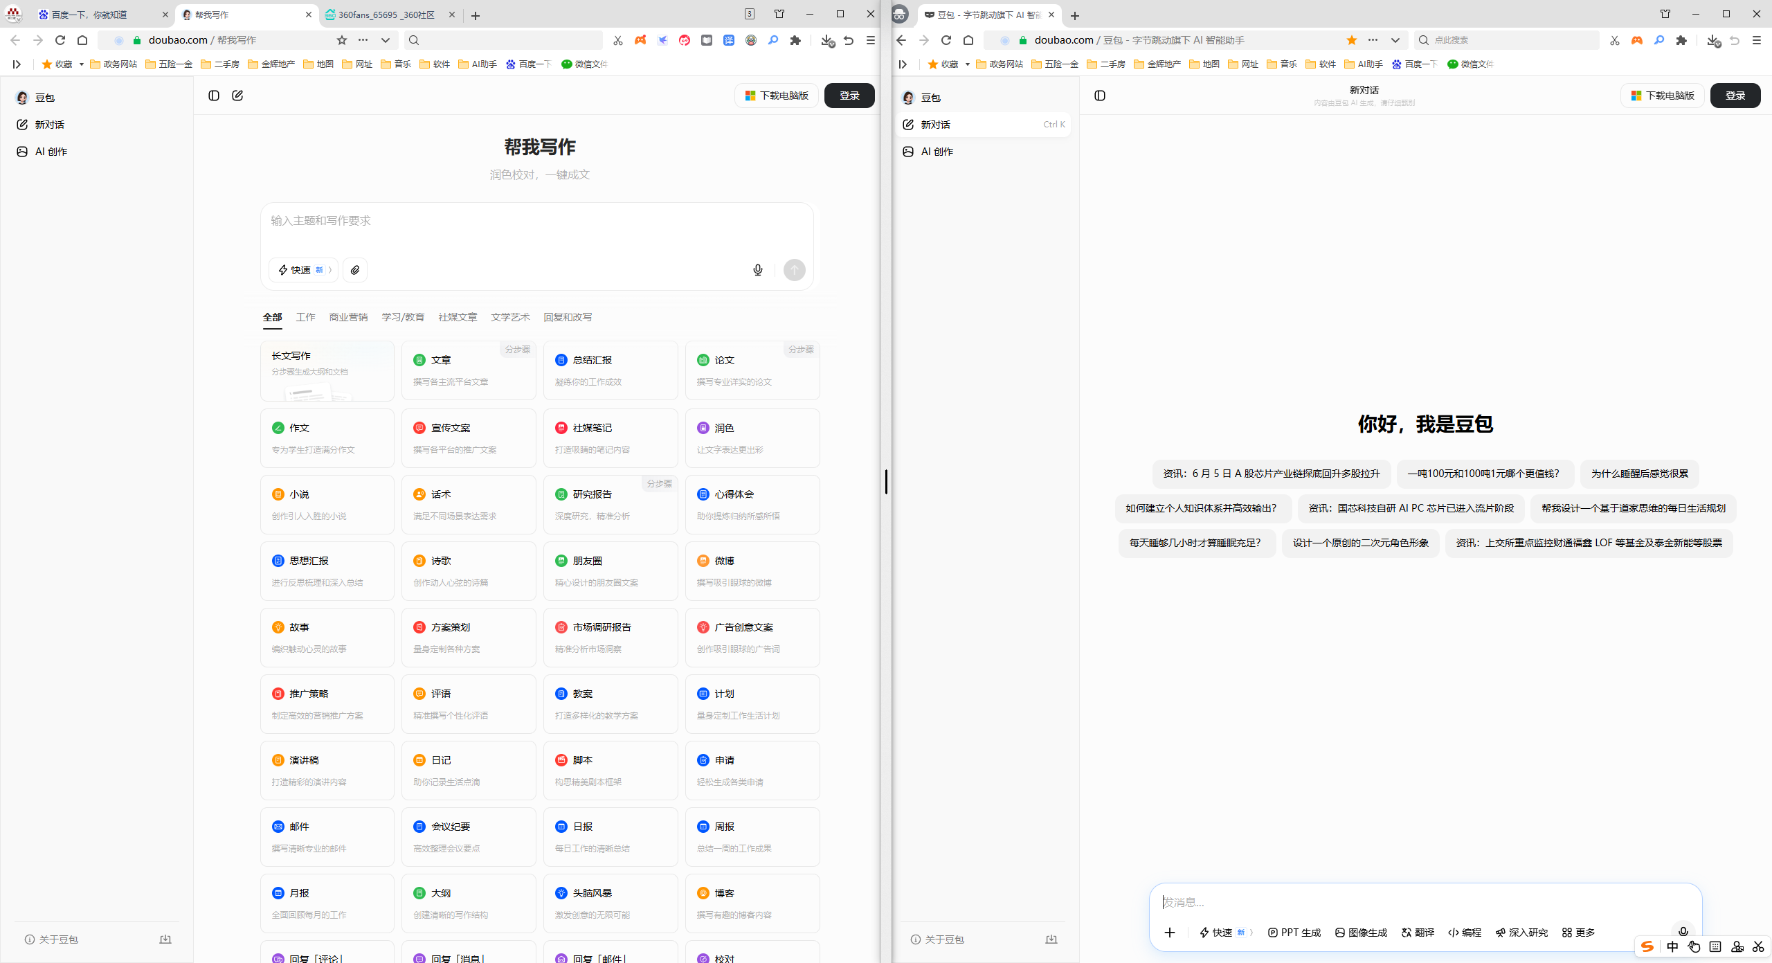Open the AI助手 bookmark folder in 豆包 新对话 browser
Screen dimensions: 1772x963
(x=1364, y=64)
